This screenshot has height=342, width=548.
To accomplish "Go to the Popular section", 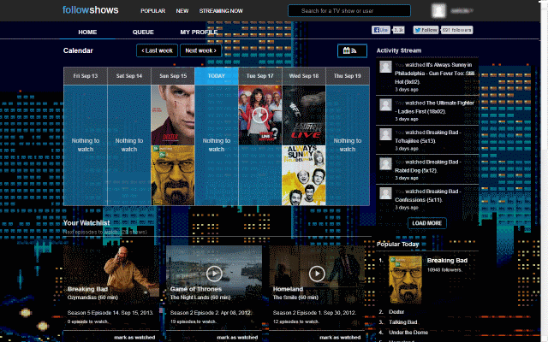I will click(x=152, y=11).
